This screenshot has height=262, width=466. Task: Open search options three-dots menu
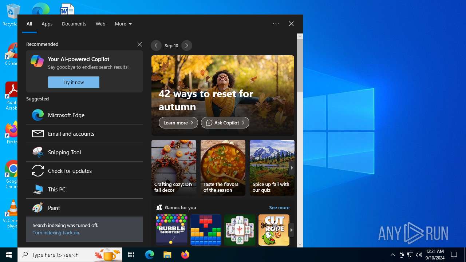[276, 24]
